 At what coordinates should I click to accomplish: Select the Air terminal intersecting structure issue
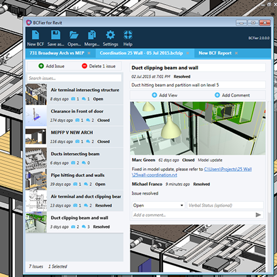click(74, 94)
